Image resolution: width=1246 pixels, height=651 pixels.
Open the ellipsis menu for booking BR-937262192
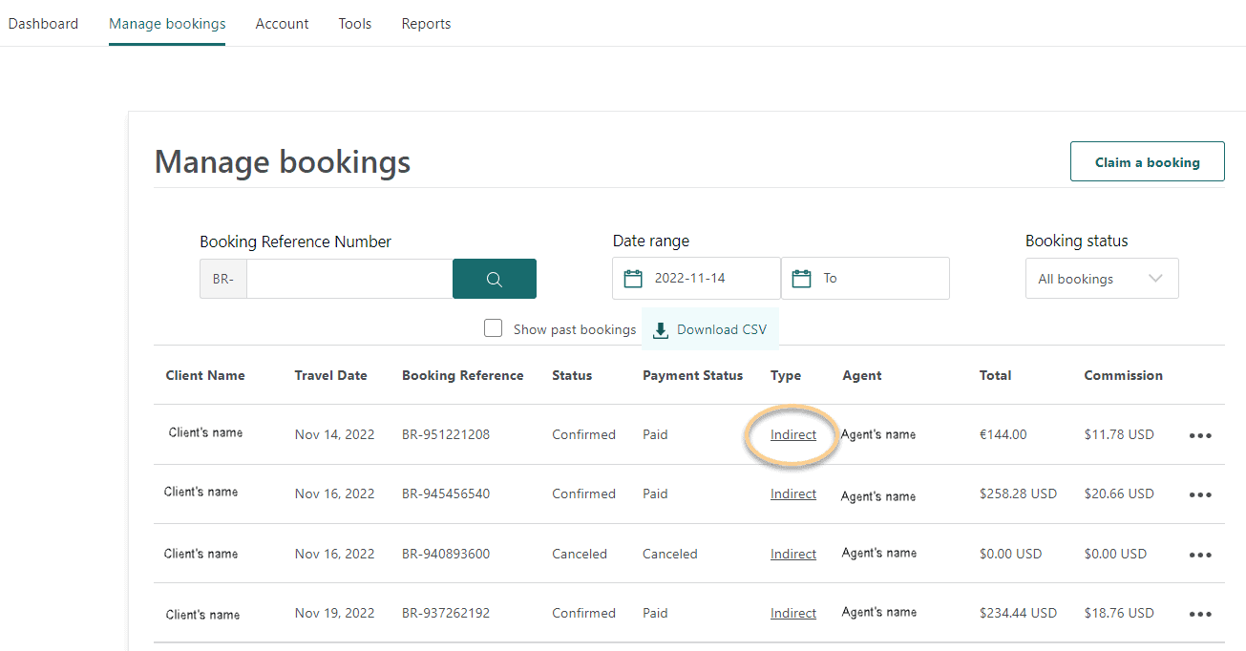click(x=1199, y=613)
